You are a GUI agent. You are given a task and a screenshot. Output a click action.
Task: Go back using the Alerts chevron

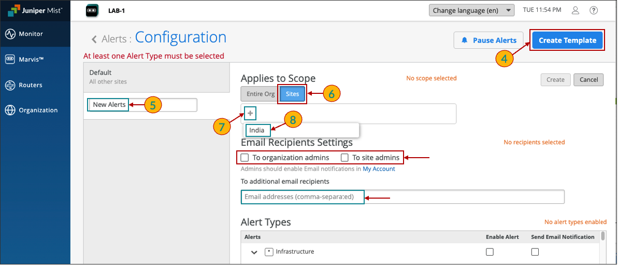94,39
